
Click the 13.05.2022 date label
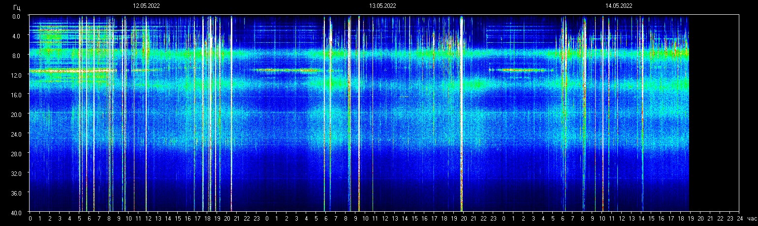(x=382, y=6)
